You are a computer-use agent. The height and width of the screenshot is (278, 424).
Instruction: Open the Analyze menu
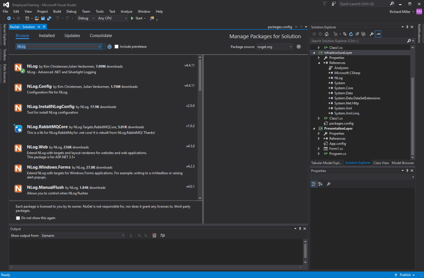127,12
